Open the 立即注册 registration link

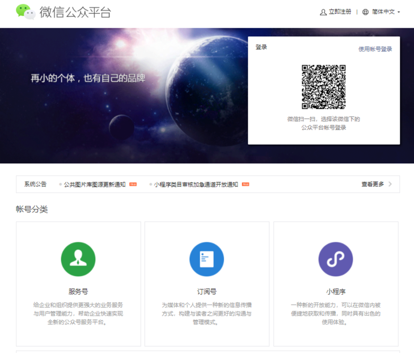340,12
